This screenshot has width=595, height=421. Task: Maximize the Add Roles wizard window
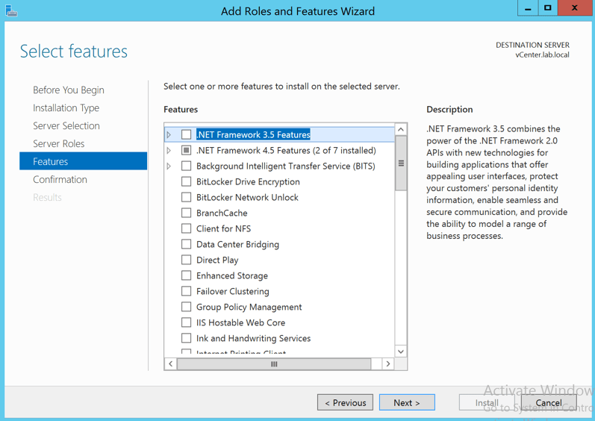(548, 8)
